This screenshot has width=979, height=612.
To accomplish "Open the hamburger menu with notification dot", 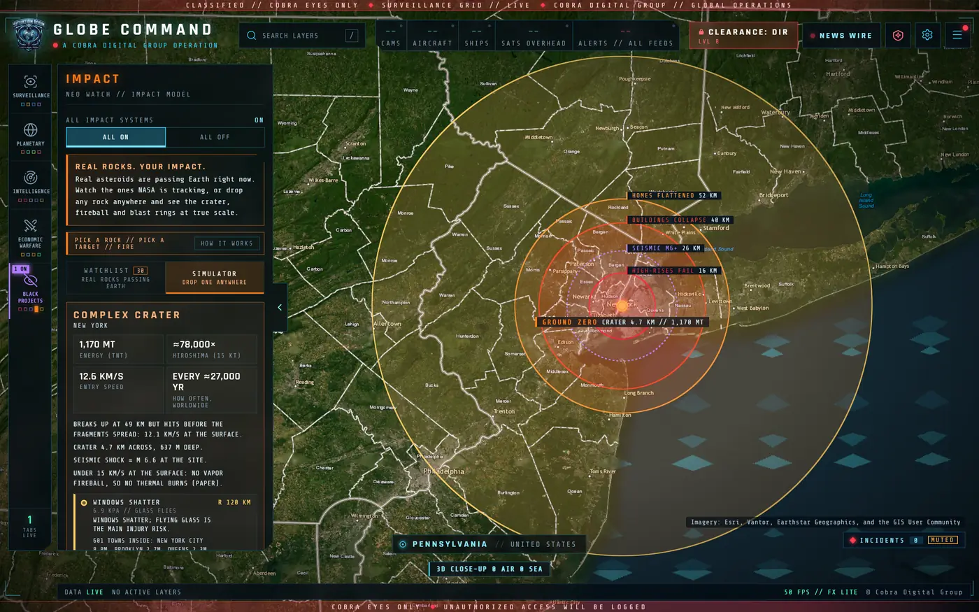I will [x=957, y=35].
